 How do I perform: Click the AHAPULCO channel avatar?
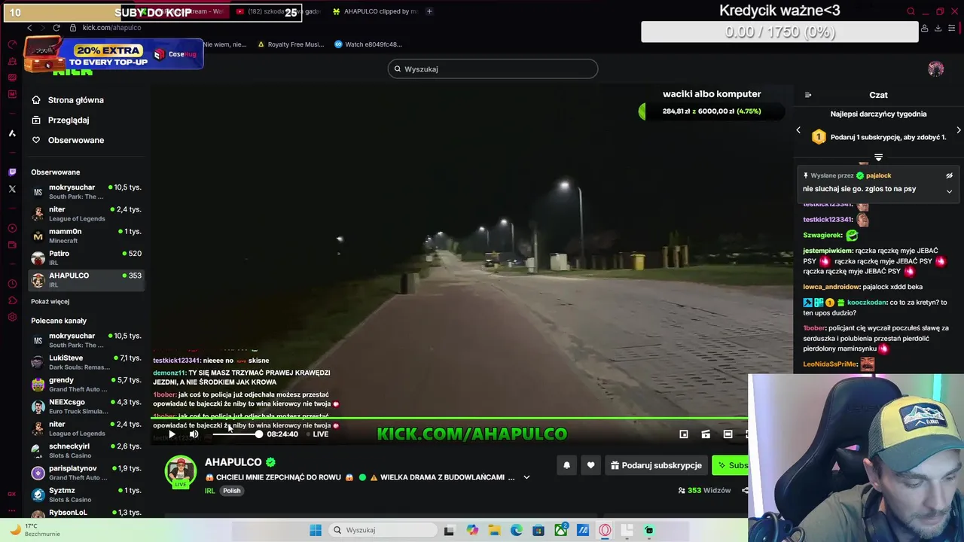181,471
